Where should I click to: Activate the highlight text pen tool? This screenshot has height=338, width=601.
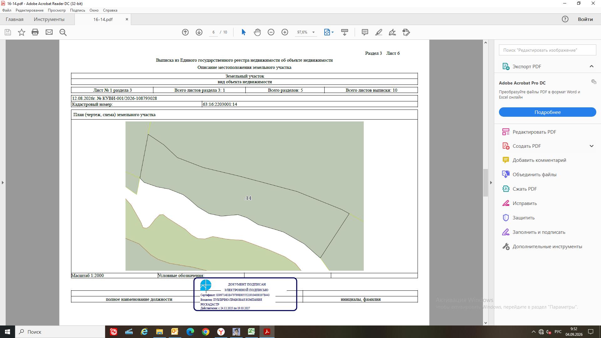(x=379, y=32)
